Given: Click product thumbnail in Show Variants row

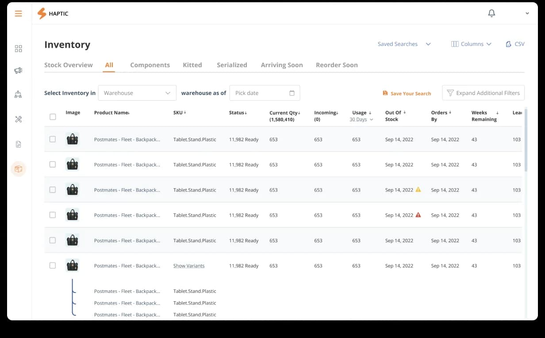Looking at the screenshot, I should 72,266.
